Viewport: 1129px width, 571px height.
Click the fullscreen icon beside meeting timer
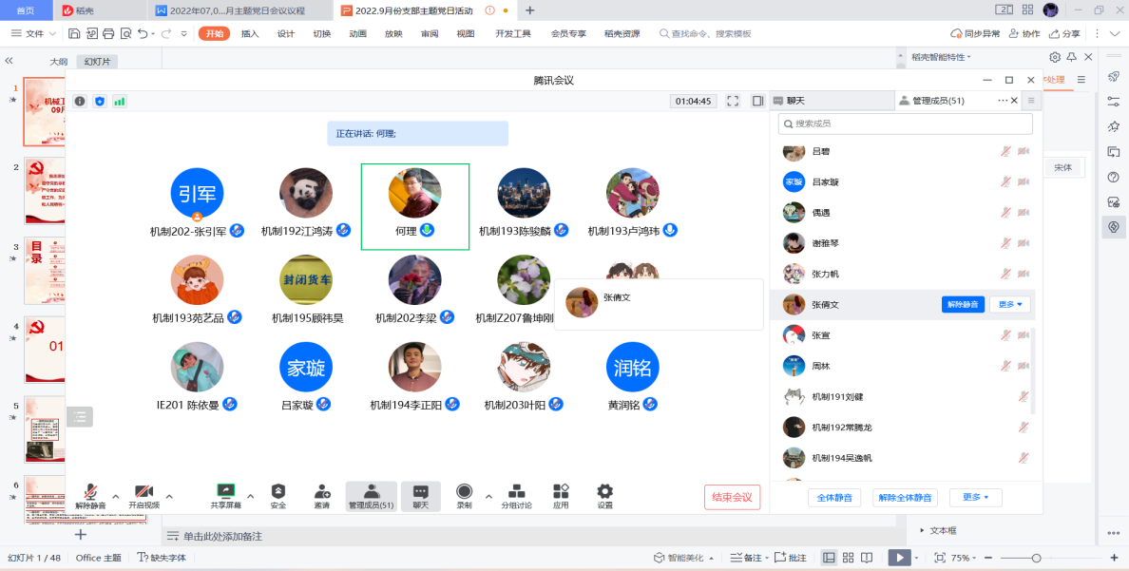tap(733, 101)
